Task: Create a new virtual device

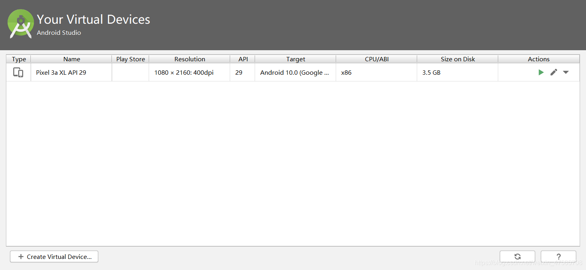Action: coord(54,257)
